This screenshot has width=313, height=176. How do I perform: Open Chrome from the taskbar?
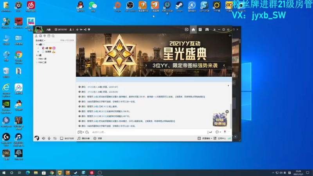tap(52, 172)
